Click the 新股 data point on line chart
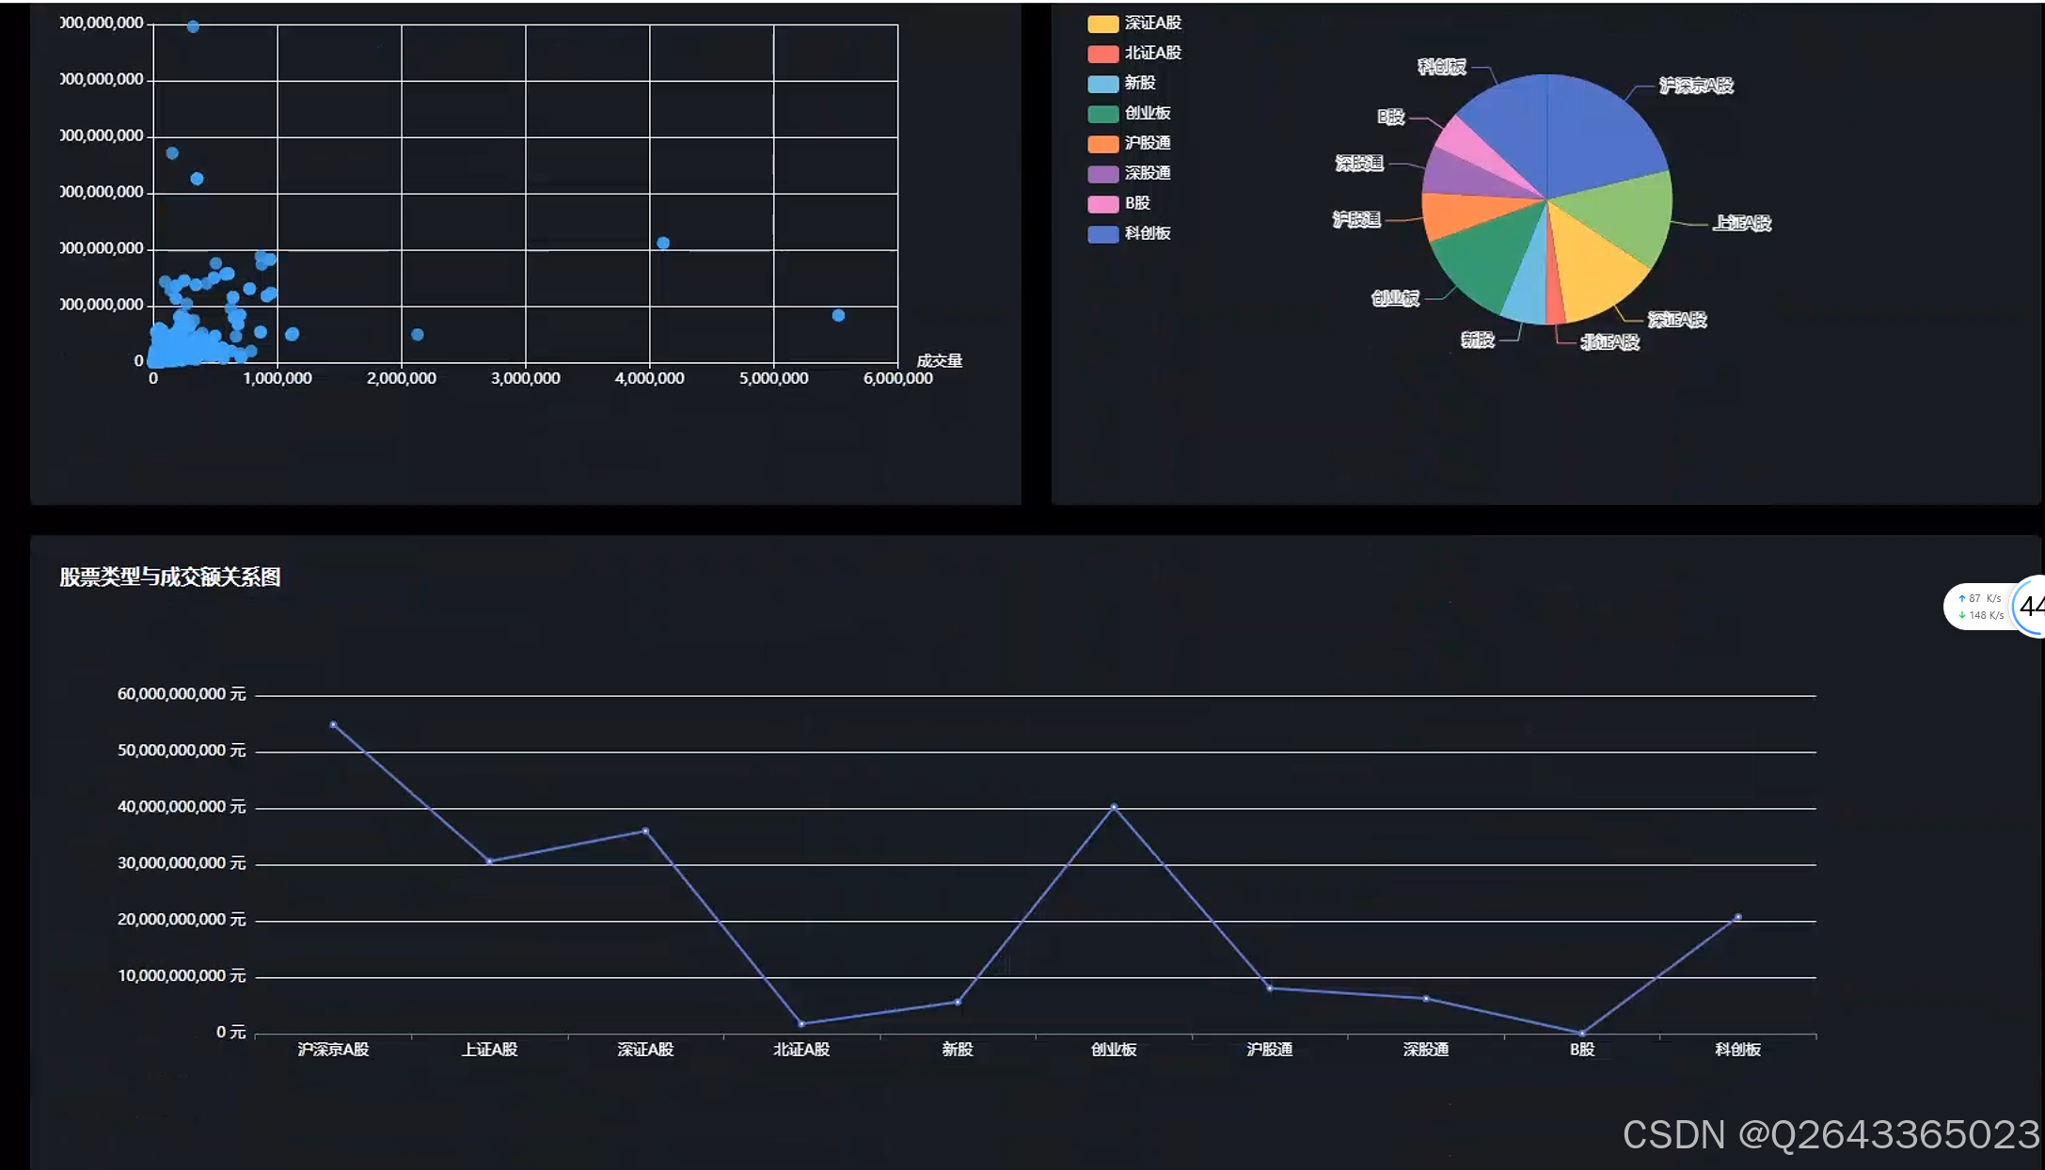This screenshot has width=2045, height=1170. 958,1003
